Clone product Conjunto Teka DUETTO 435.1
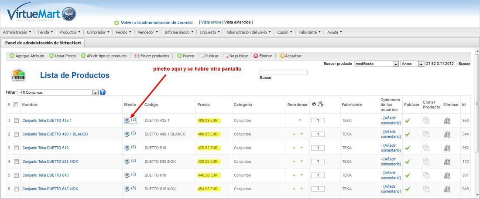The width and height of the screenshot is (480, 199). point(426,121)
